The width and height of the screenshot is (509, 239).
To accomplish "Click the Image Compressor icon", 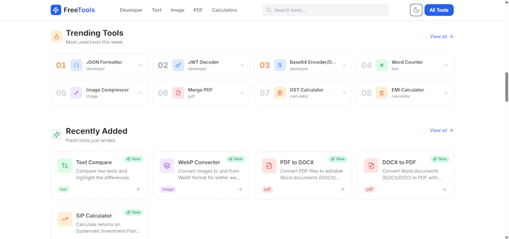I will (x=76, y=93).
